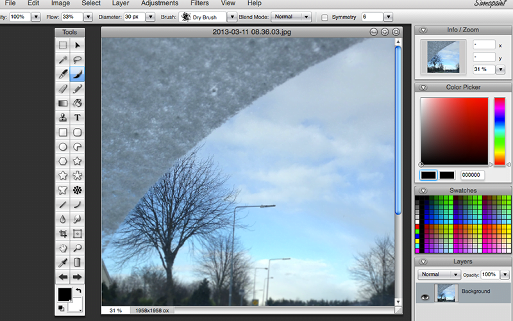
Task: Pick a color in the red saturation field
Action: [x=455, y=131]
